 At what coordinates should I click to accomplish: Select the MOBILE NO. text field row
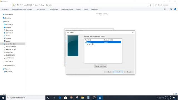[103, 44]
